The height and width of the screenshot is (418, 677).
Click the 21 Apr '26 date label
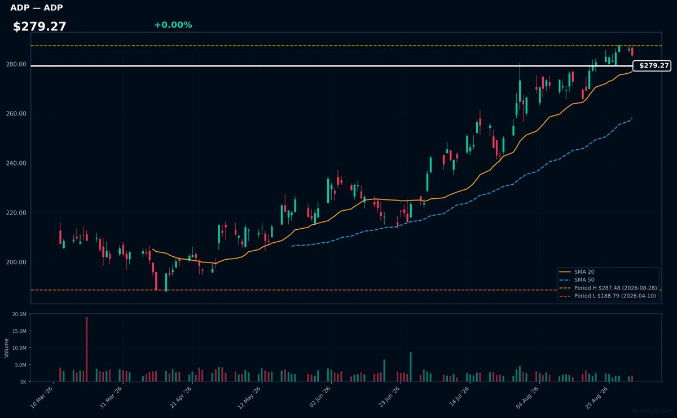[180, 397]
